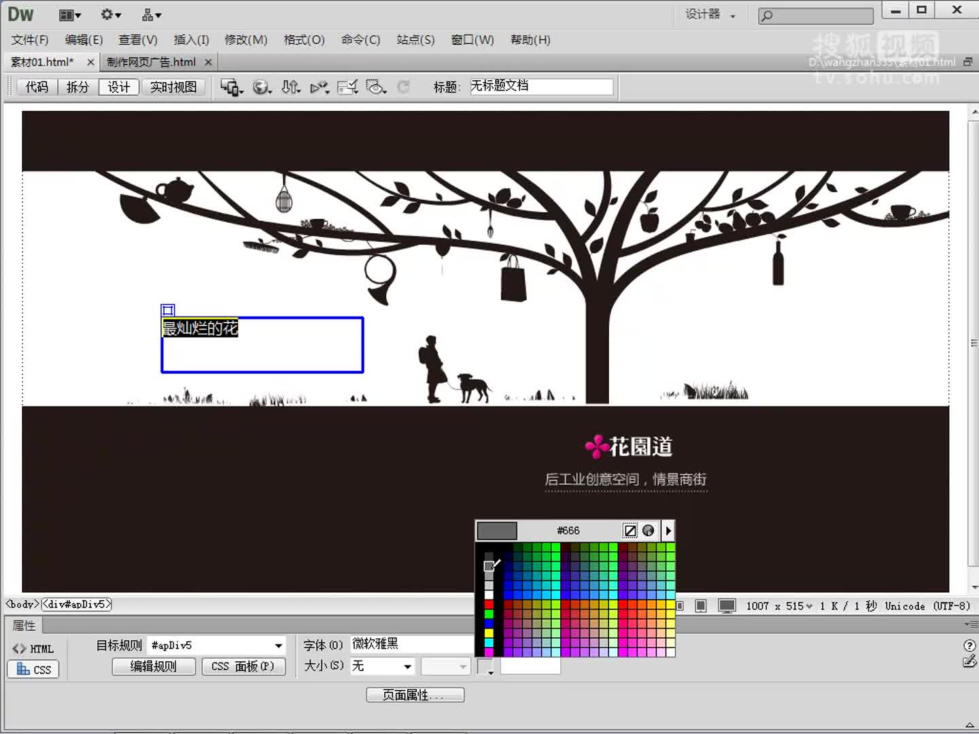Open the Layout menu icon in title bar
Screen dimensions: 979x734
tap(69, 15)
